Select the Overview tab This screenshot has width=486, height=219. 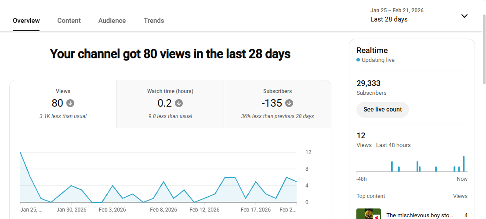pyautogui.click(x=26, y=21)
